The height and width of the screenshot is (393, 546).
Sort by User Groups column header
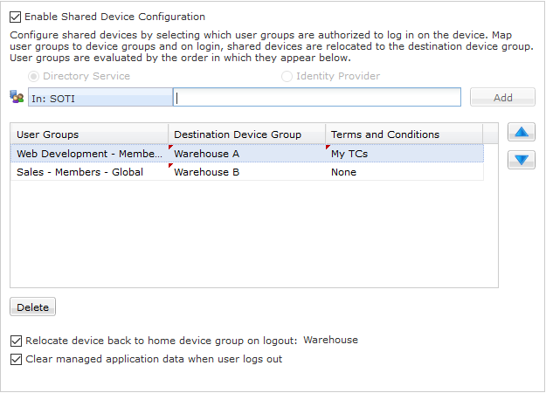pyautogui.click(x=89, y=134)
